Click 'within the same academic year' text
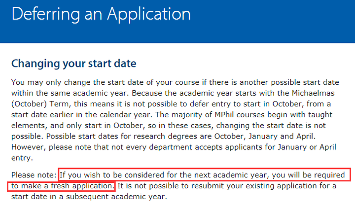 70,93
